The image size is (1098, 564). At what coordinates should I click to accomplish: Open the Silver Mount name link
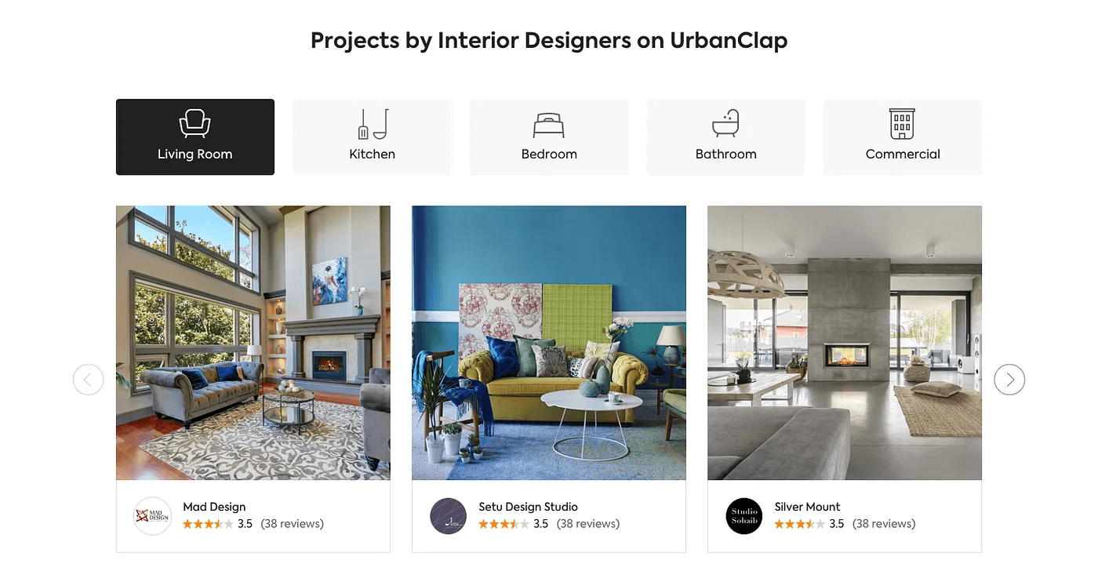tap(807, 507)
